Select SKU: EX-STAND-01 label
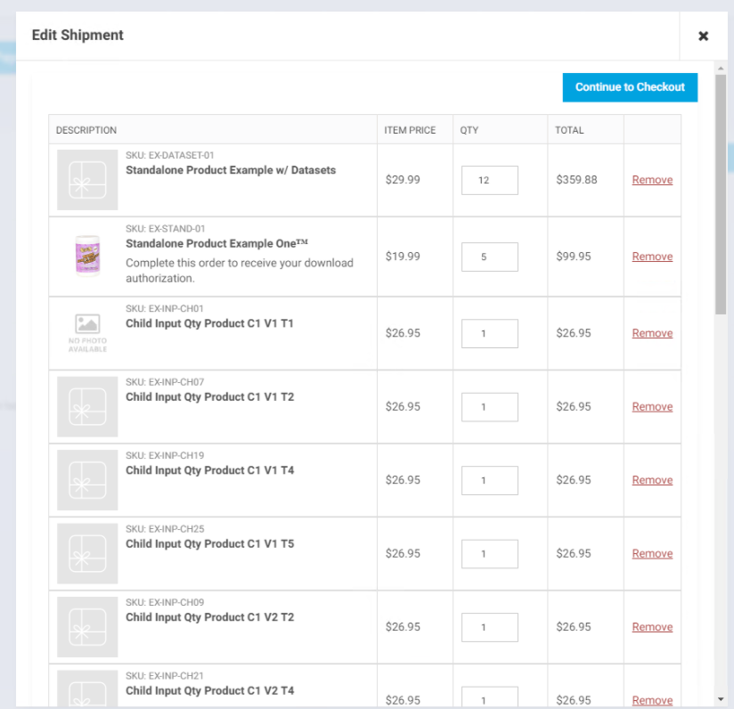The width and height of the screenshot is (734, 709). coord(166,229)
